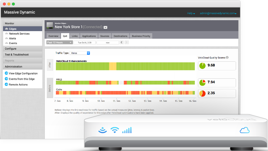
Task: Click the end time field showing now
Action: click(108, 43)
